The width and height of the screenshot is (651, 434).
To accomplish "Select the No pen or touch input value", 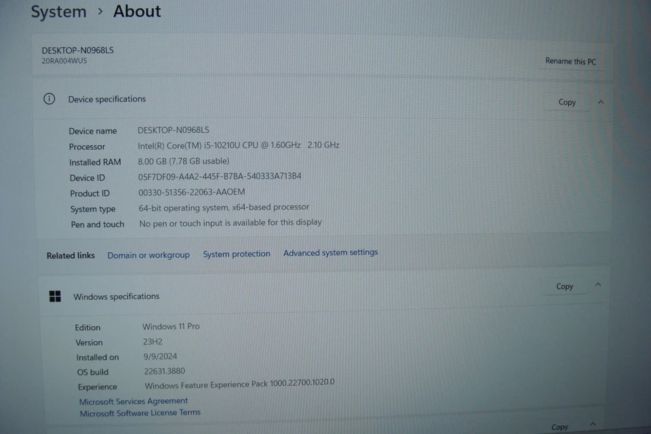I will pyautogui.click(x=231, y=222).
